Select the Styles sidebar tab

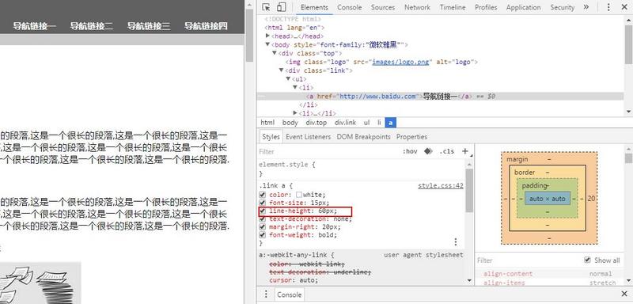point(271,137)
